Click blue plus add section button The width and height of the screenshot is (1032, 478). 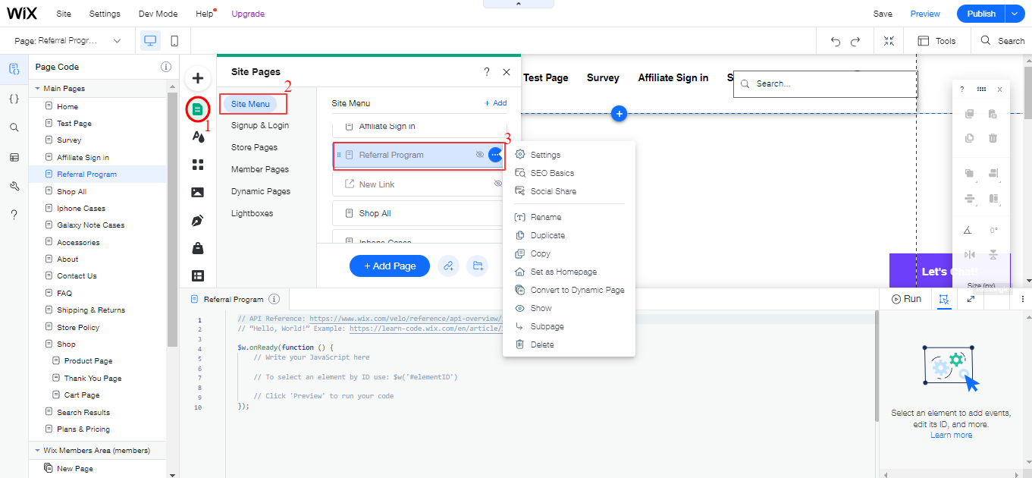click(620, 114)
